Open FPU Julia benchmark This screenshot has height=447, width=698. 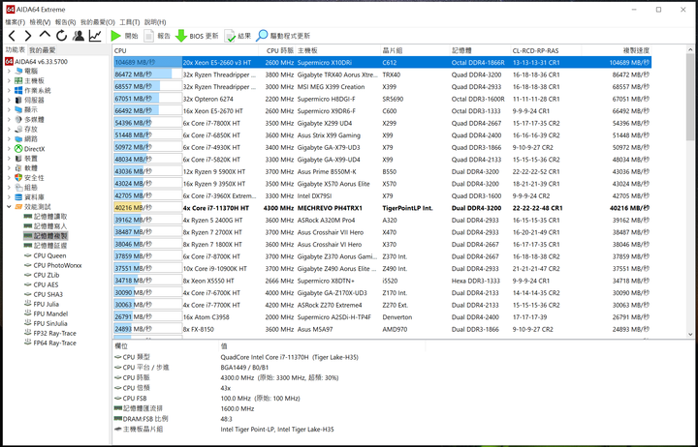42,304
